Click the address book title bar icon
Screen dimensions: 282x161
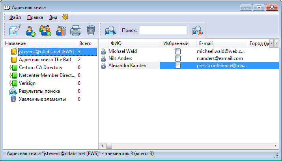click(x=7, y=7)
